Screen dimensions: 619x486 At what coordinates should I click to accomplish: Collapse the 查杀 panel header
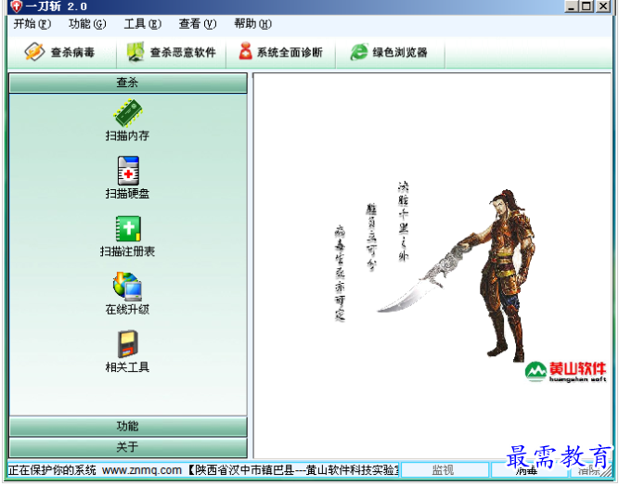(128, 83)
